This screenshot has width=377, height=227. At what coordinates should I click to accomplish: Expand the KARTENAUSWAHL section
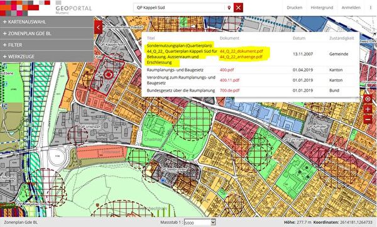(47, 22)
